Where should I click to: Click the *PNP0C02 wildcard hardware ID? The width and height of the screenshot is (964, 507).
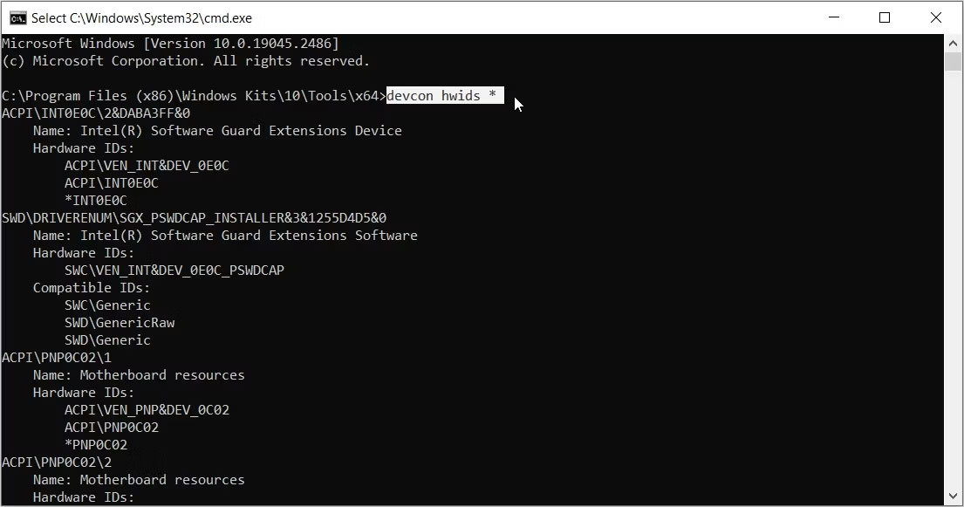click(x=96, y=444)
